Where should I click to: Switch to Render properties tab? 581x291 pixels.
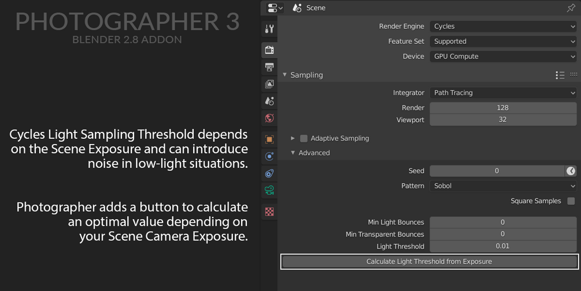click(269, 50)
